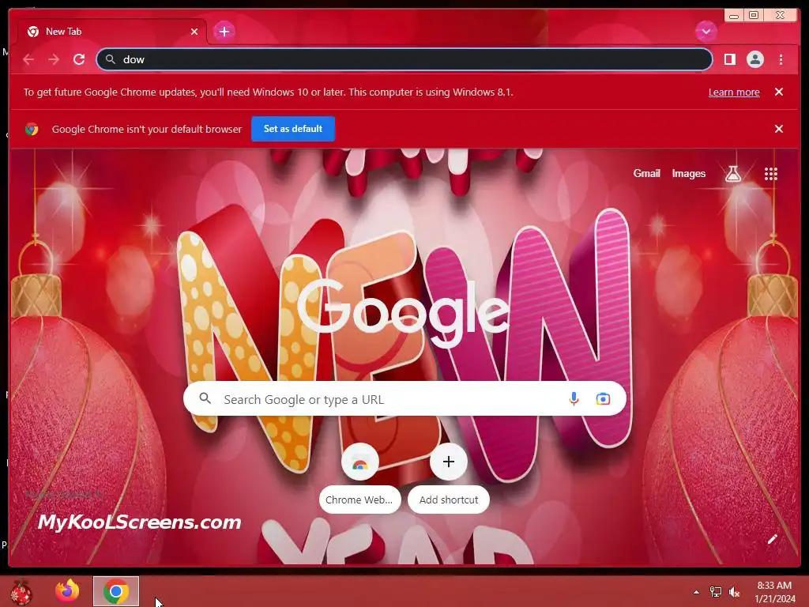Open the profile avatar menu
Viewport: 809px width, 607px height.
click(x=754, y=59)
